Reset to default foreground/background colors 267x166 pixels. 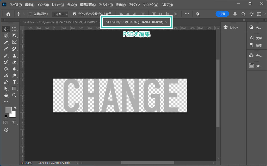[x=6, y=117]
